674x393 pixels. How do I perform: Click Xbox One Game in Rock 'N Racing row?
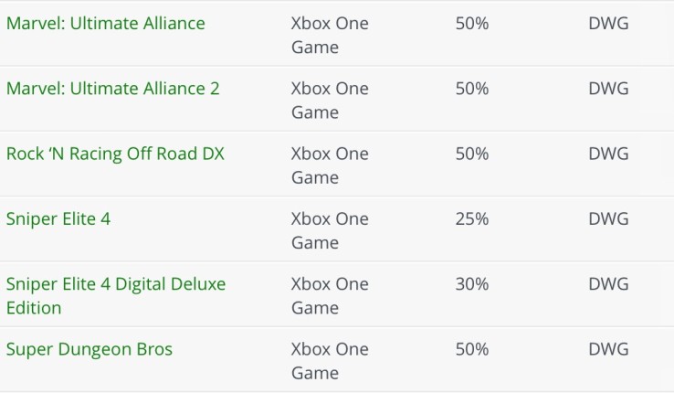pos(327,165)
